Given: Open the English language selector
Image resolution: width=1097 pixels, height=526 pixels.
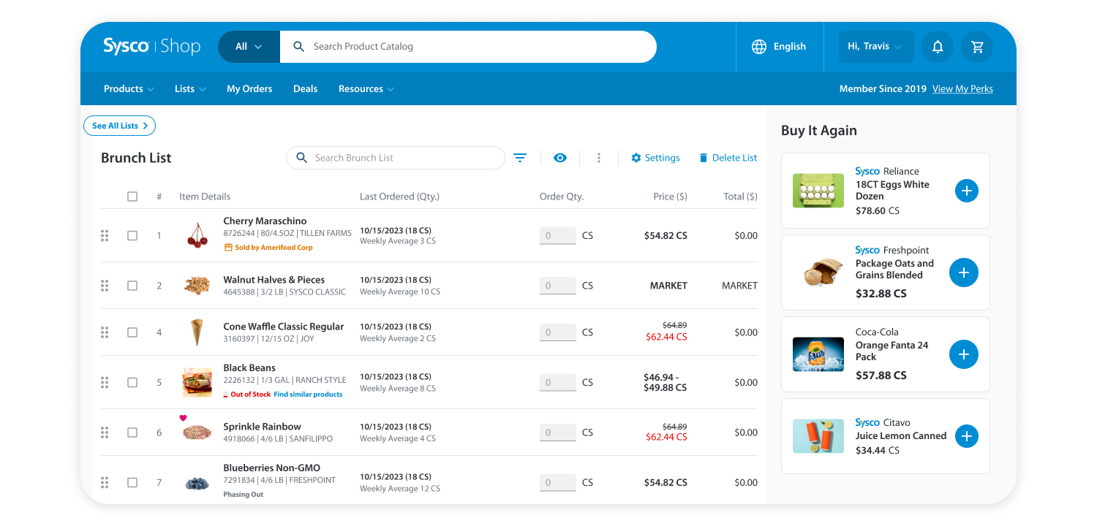Looking at the screenshot, I should (x=779, y=47).
